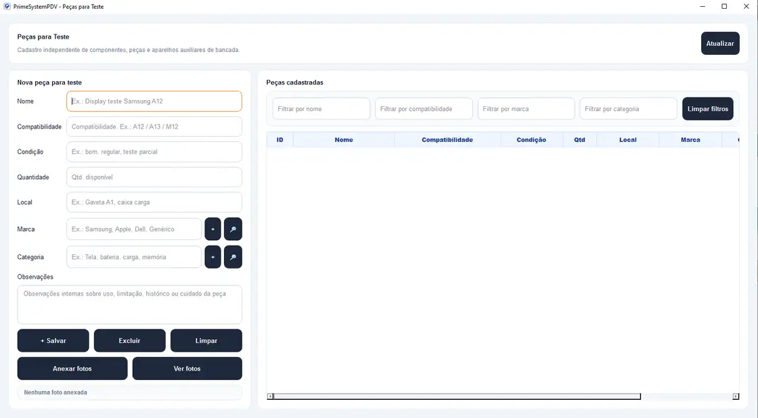
Task: Reset filters with Limpar filtros
Action: point(708,109)
